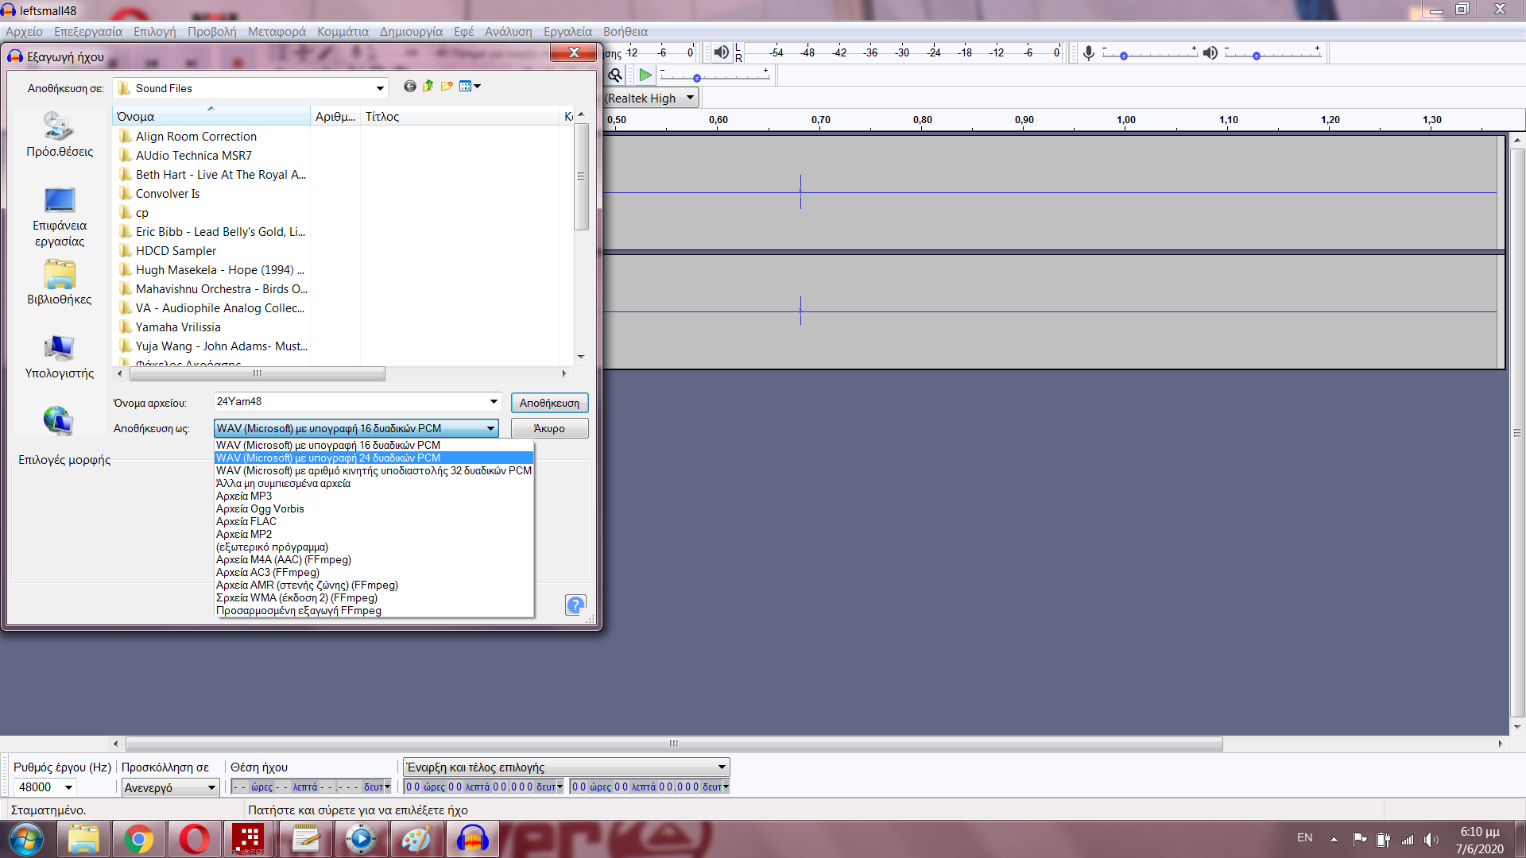Toggle the save-as-type format dropdown
Image resolution: width=1526 pixels, height=858 pixels.
coord(491,428)
